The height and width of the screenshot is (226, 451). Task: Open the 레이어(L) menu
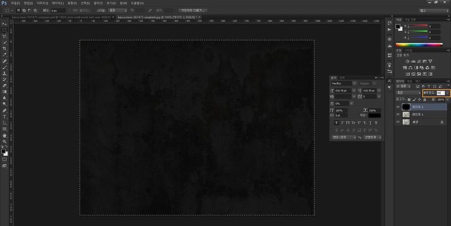(x=58, y=3)
